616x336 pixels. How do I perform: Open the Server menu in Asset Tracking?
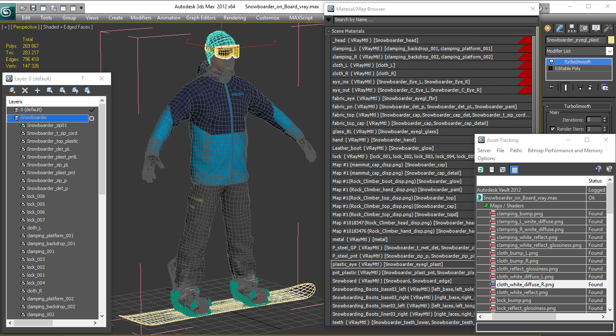coord(484,151)
